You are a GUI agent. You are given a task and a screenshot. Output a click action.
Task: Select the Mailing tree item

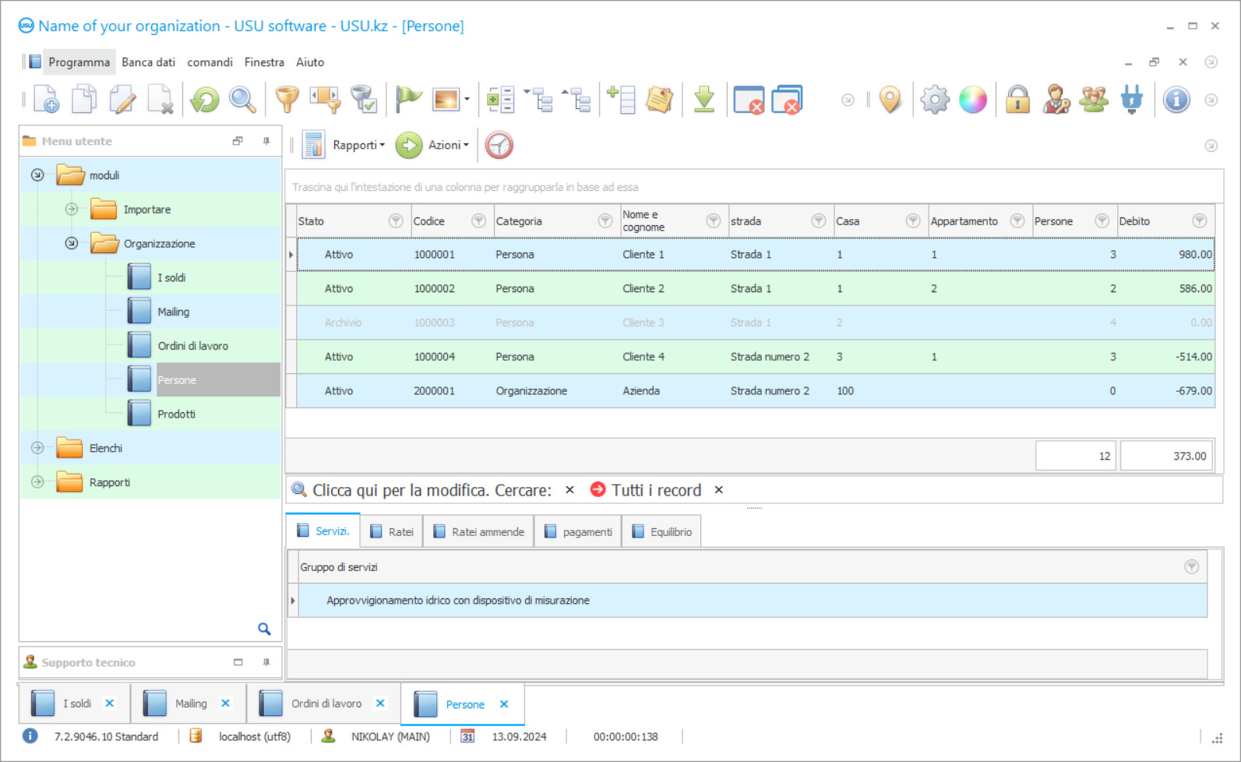[173, 312]
